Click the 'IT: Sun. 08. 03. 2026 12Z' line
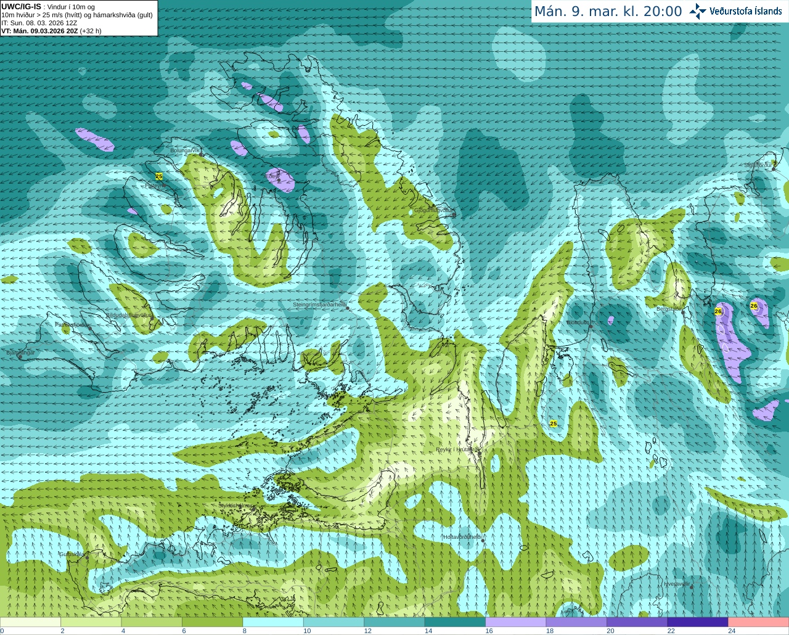 click(x=39, y=23)
